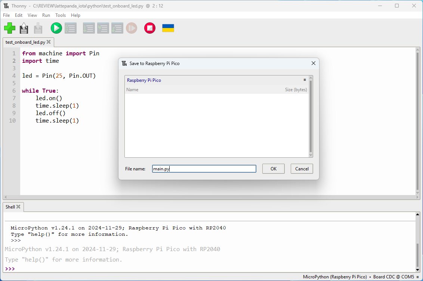This screenshot has width=423, height=281.
Task: Click the File name input field
Action: [204, 169]
